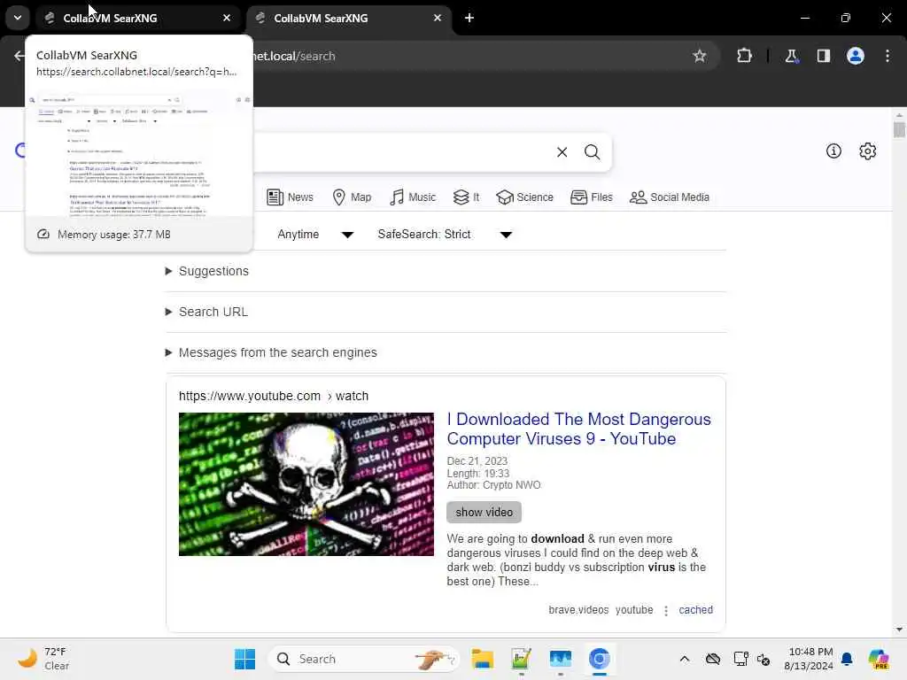Viewport: 907px width, 680px height.
Task: Show hidden system tray icons
Action: coord(685,659)
